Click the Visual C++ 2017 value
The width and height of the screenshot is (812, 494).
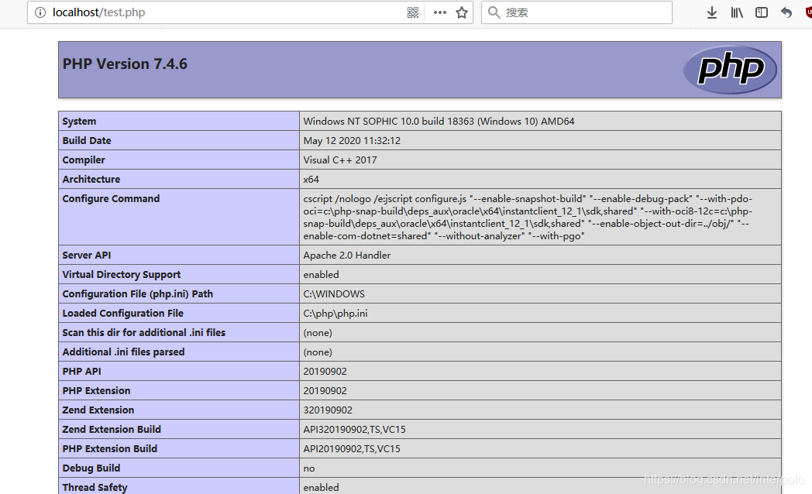pyautogui.click(x=339, y=160)
